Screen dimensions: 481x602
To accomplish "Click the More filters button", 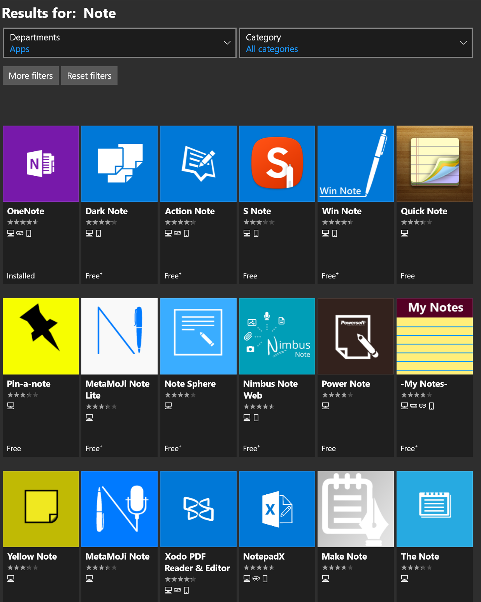I will [x=30, y=75].
